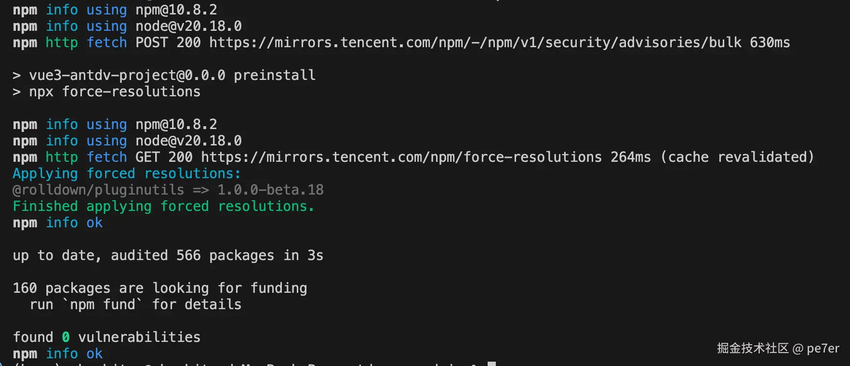Click the green 'Finished applying forced resolutions.' line

(163, 206)
